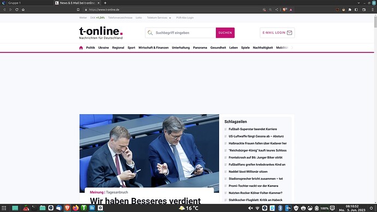
Task: Open the application grid launcher in taskbar
Action: (x=4, y=208)
